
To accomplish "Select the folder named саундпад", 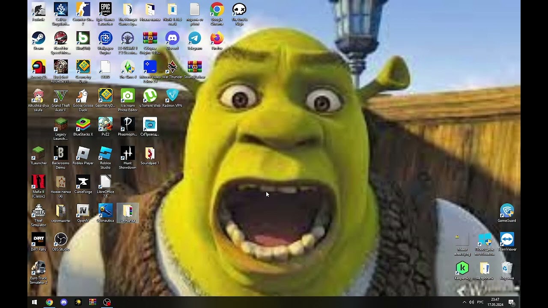I will pyautogui.click(x=128, y=213).
